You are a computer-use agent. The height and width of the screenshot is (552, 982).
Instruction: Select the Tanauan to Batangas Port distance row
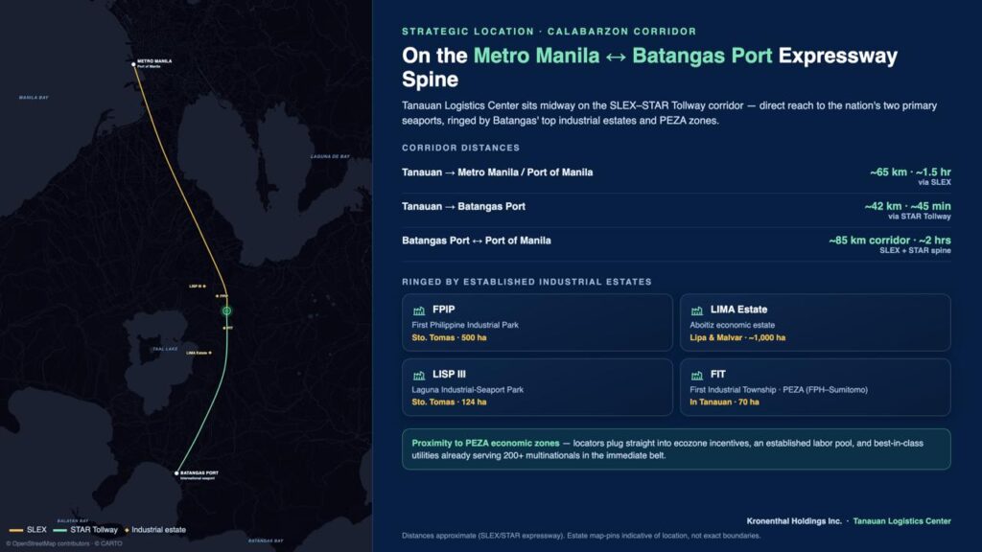click(x=676, y=210)
